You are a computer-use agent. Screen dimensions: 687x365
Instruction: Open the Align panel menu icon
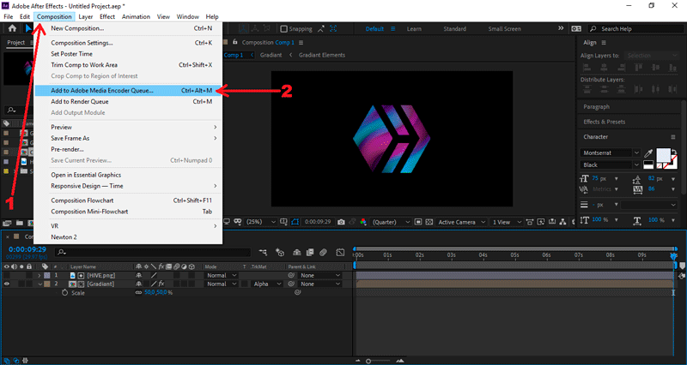click(x=604, y=42)
